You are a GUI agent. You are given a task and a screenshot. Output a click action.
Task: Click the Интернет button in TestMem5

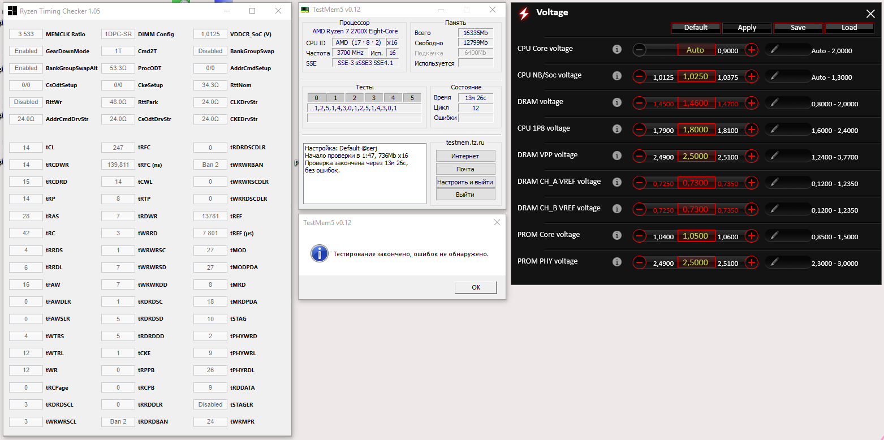pyautogui.click(x=465, y=156)
